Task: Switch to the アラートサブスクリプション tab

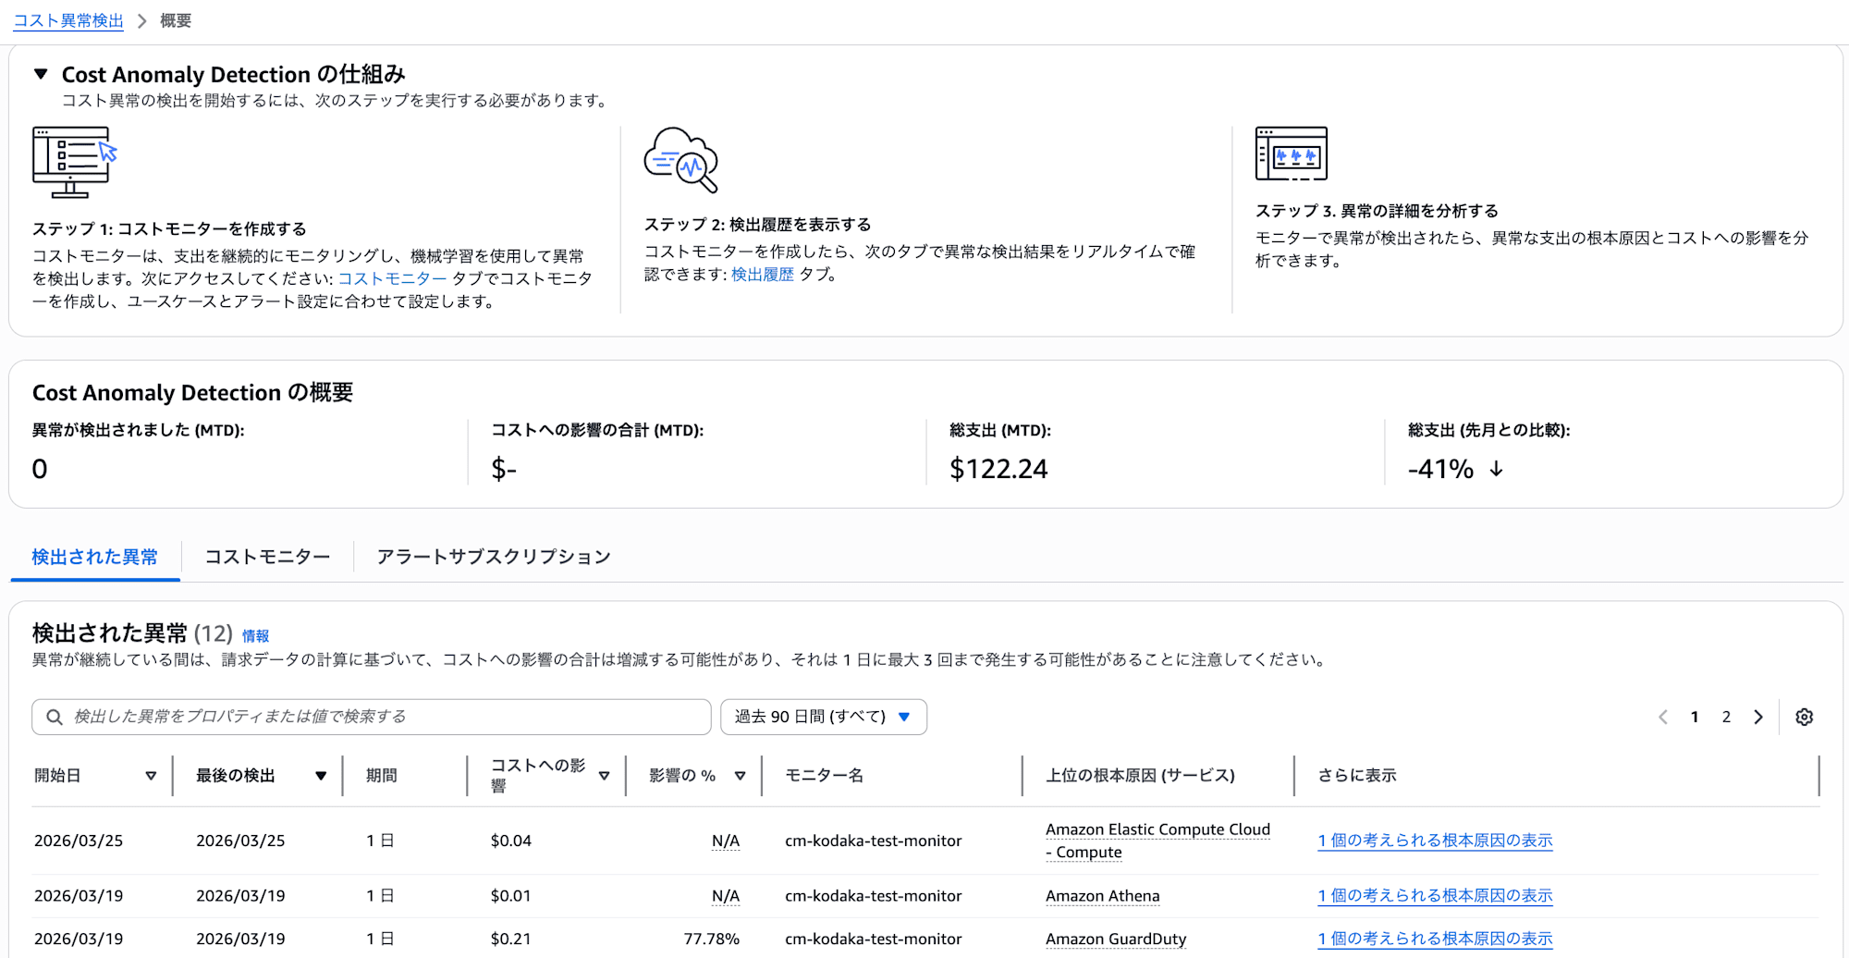Action: (494, 557)
